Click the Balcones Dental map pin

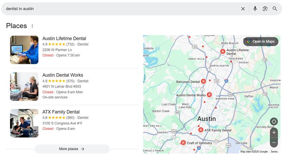[x=203, y=81]
